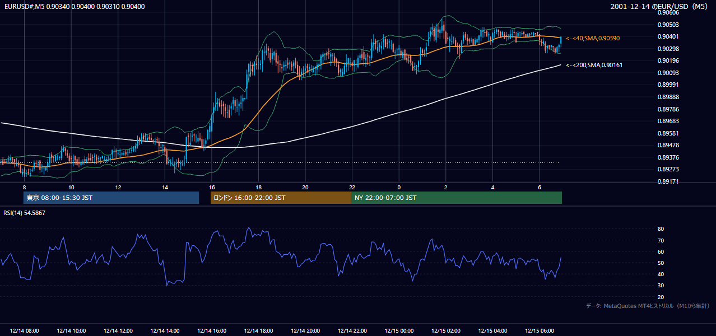Image resolution: width=716 pixels, height=336 pixels.
Task: Click the hour label 0 under the chart
Action: coord(399,186)
